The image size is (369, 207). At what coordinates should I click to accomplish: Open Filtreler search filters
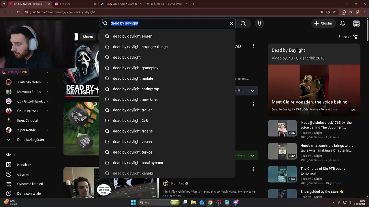pos(348,37)
